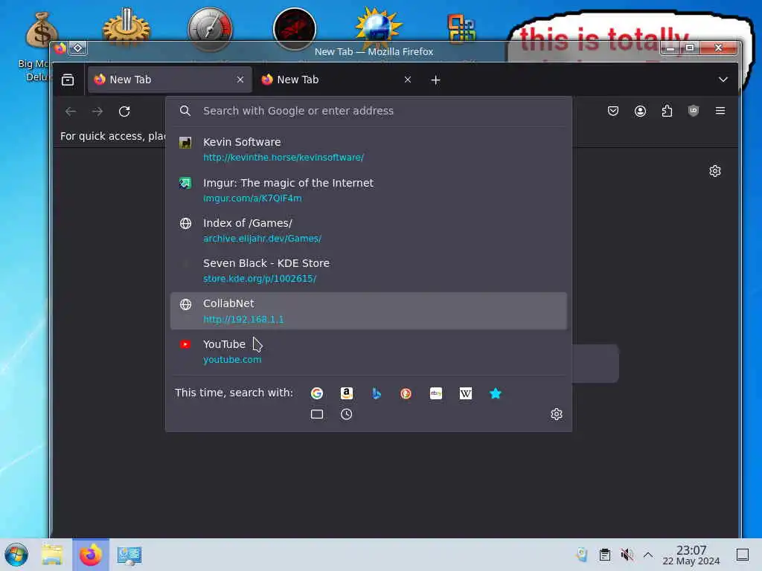Open the Kevin Software suggestion
This screenshot has height=571, width=762.
368,149
